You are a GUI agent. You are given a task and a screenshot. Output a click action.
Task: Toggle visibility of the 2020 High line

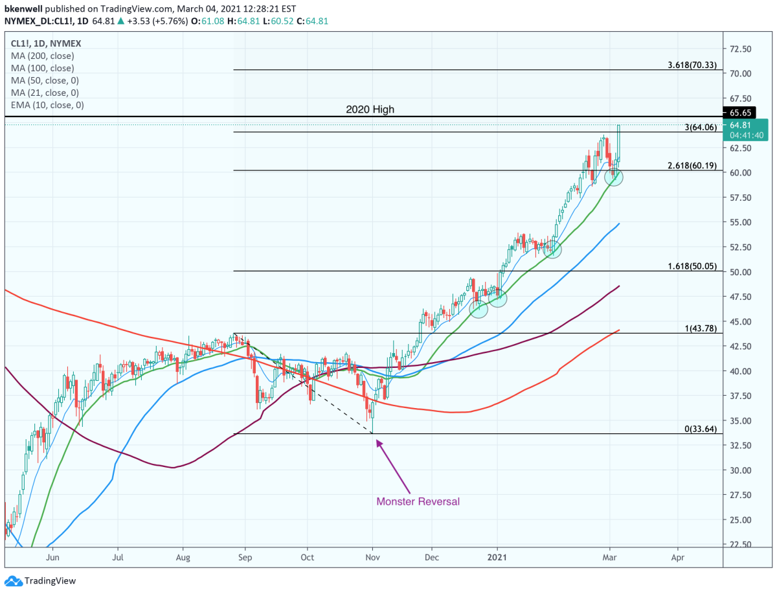(x=370, y=109)
